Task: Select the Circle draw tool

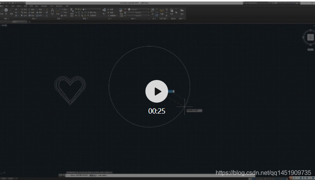Action: tap(6, 10)
